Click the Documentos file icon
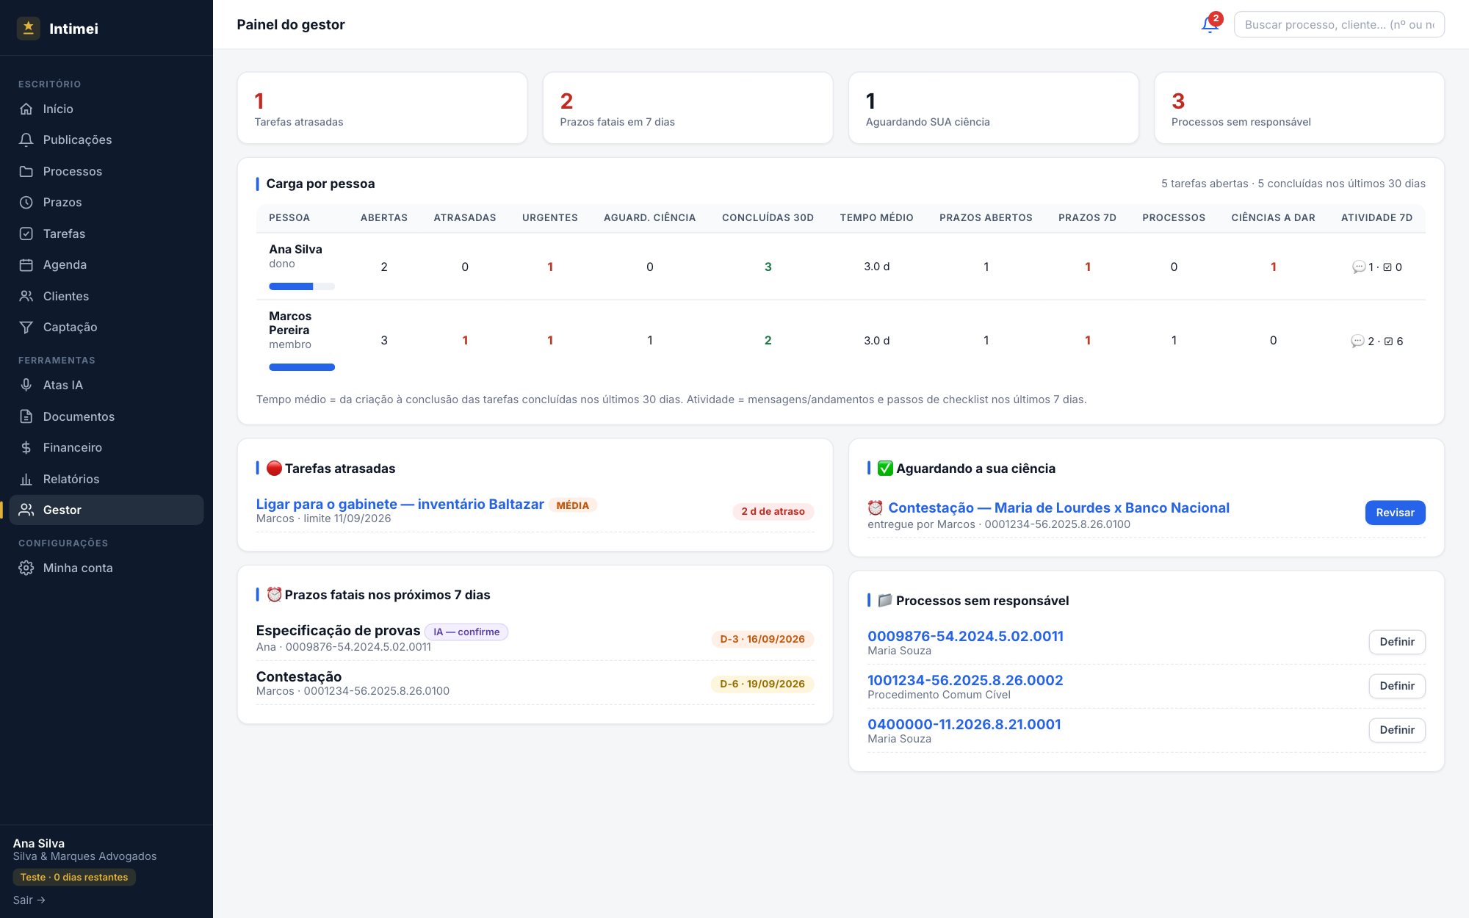 coord(26,416)
